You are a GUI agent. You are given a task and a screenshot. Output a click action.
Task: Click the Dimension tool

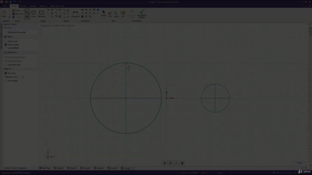pos(76,14)
